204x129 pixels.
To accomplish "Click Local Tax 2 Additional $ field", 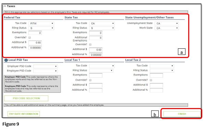I will (156, 85).
